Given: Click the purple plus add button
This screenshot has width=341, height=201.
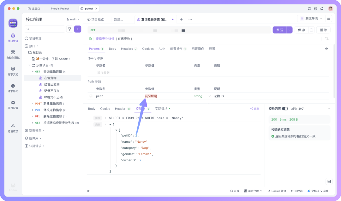Looking at the screenshot, I should 78,29.
